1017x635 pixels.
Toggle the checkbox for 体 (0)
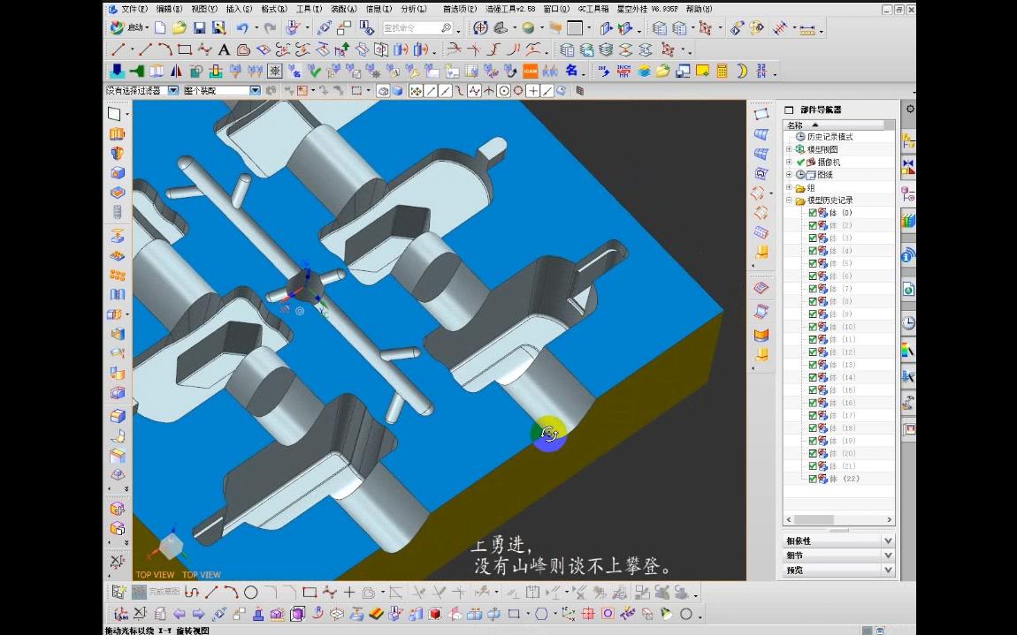(x=813, y=213)
